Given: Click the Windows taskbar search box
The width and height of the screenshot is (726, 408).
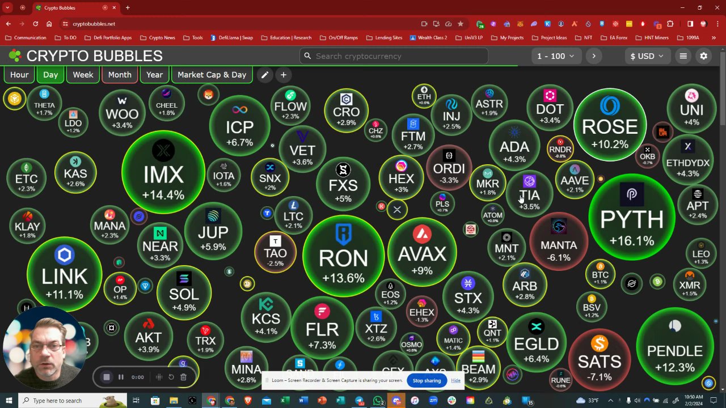Looking at the screenshot, I should tap(74, 401).
